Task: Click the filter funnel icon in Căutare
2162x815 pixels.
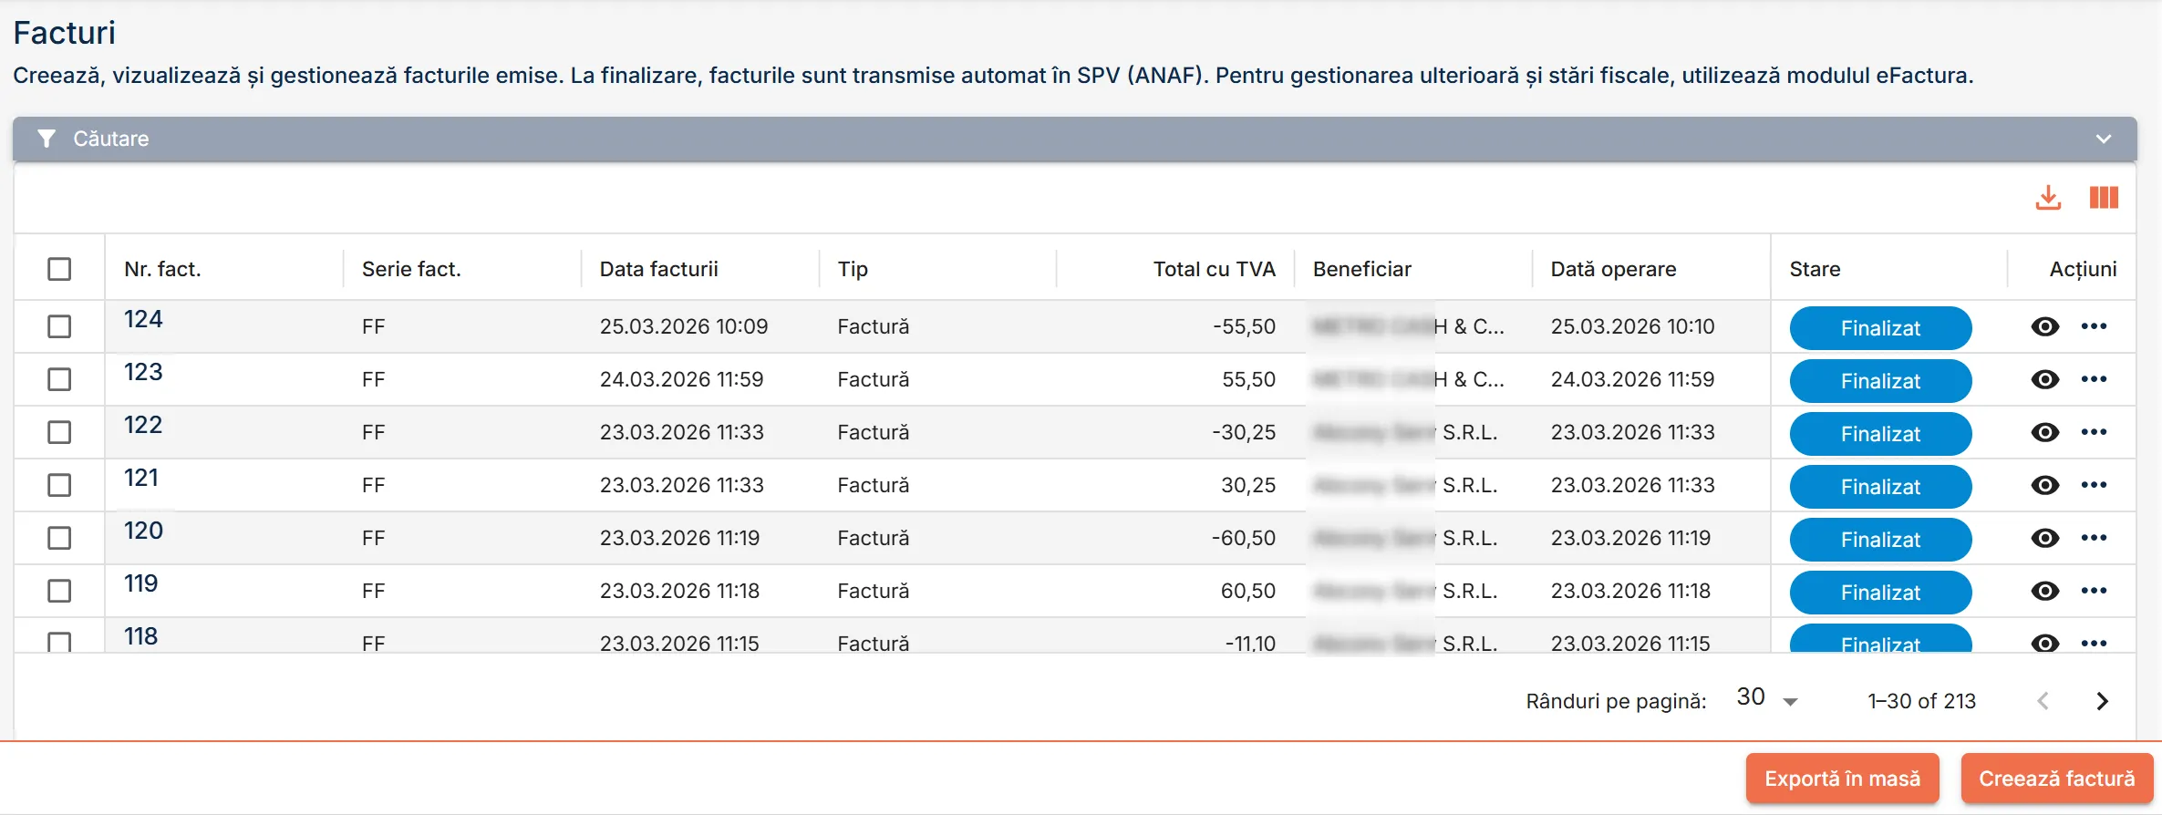Action: 47,139
